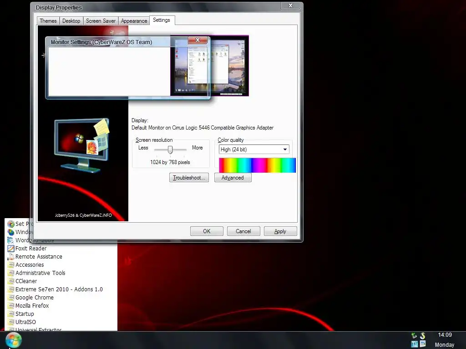The width and height of the screenshot is (466, 349).
Task: Click the WordPad 2009 icon in programs list
Action: point(11,240)
